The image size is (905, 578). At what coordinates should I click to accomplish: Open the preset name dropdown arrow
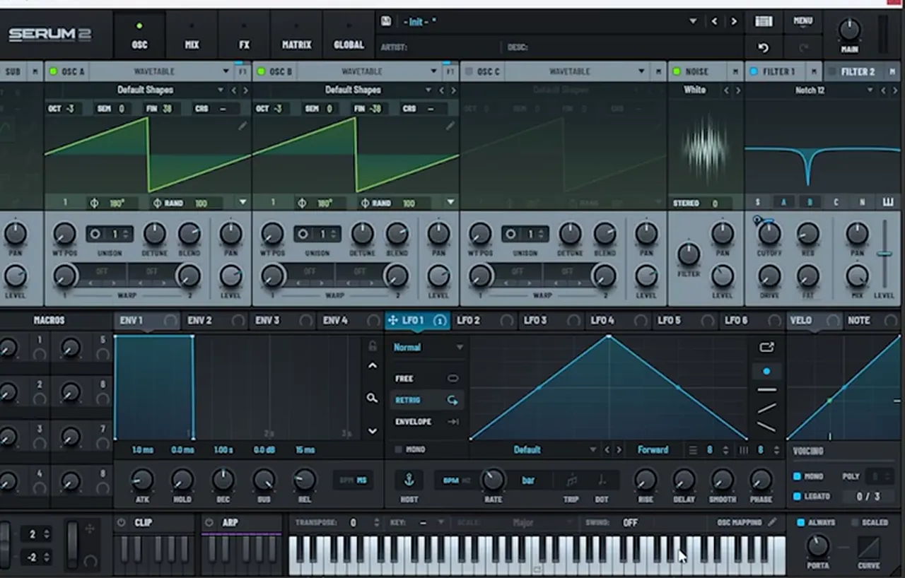pos(693,21)
